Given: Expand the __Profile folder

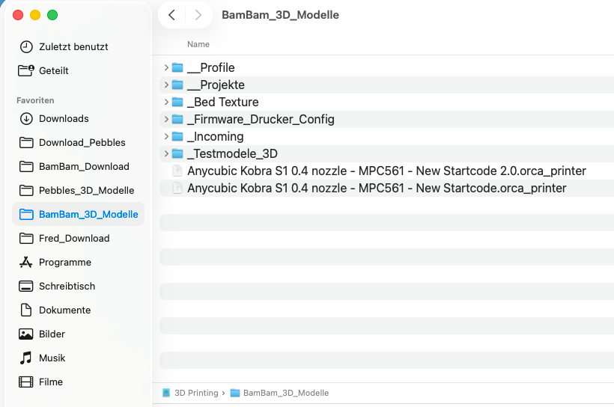Looking at the screenshot, I should pos(166,68).
